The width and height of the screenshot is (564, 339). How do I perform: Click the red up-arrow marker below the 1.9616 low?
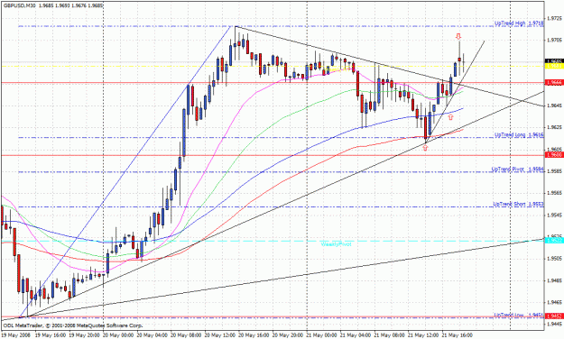[x=425, y=147]
